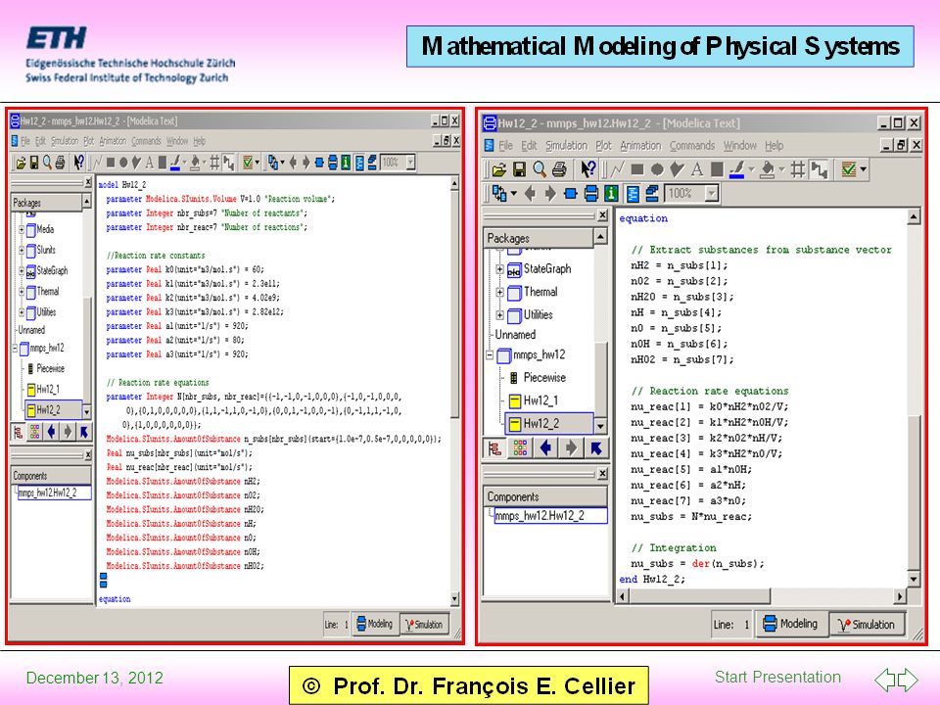Click the Previous model arrow in right window toolbar
Screen dimensions: 940x705
pyautogui.click(x=530, y=194)
